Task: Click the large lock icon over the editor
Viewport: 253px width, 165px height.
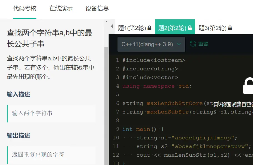Action: (248, 86)
